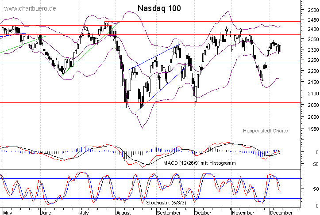
Task: Click the 2000 price axis value
Action: [313, 117]
